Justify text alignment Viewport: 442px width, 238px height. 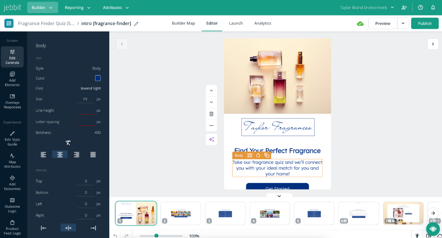(93, 154)
